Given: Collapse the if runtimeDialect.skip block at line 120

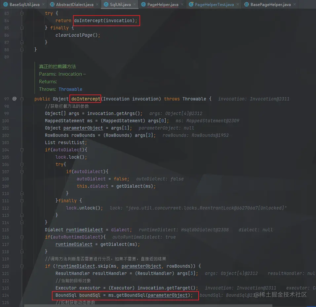Looking at the screenshot, I should (x=22, y=266).
